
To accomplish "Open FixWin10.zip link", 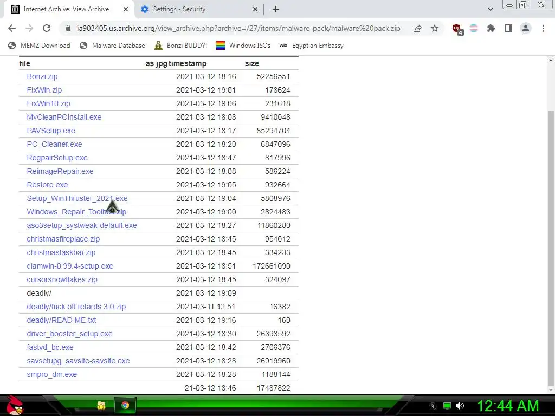I will (x=48, y=103).
